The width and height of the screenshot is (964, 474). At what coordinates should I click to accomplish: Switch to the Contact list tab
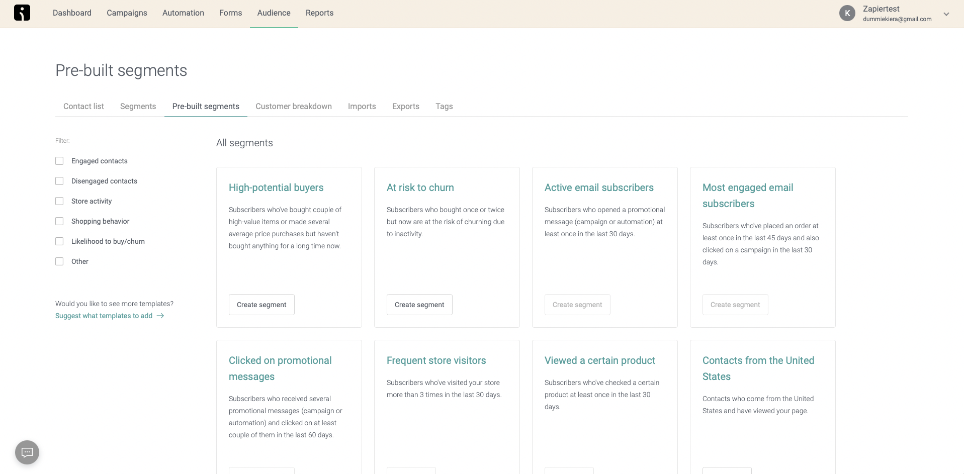click(x=83, y=106)
